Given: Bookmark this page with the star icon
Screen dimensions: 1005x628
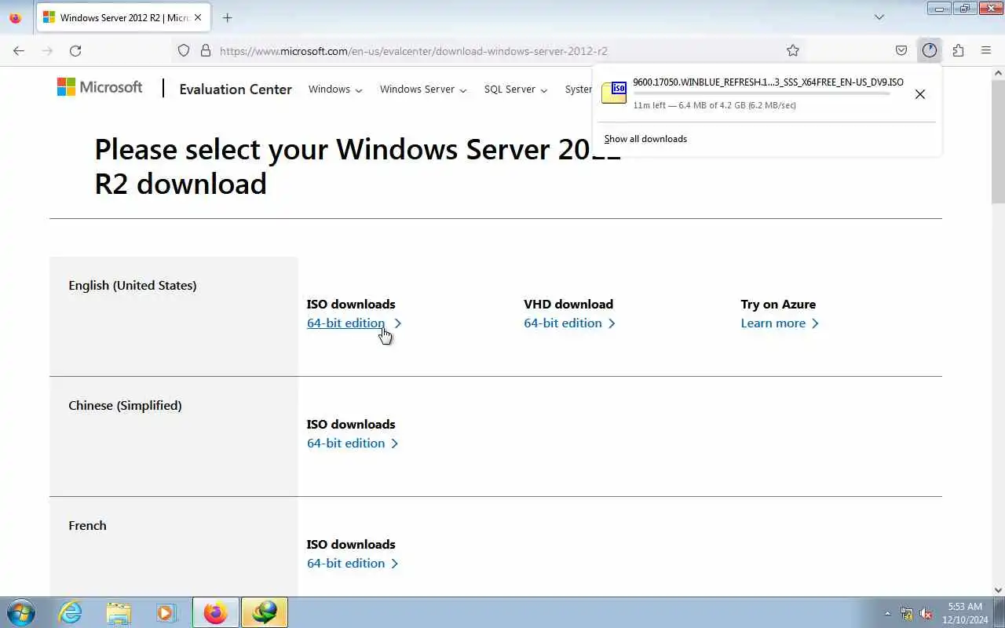Looking at the screenshot, I should click(x=793, y=50).
